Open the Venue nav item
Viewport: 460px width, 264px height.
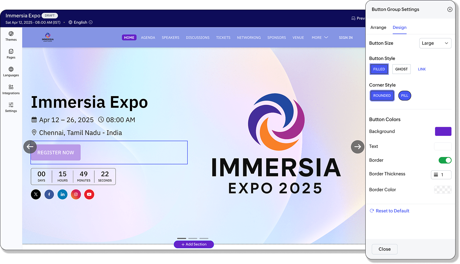click(298, 37)
